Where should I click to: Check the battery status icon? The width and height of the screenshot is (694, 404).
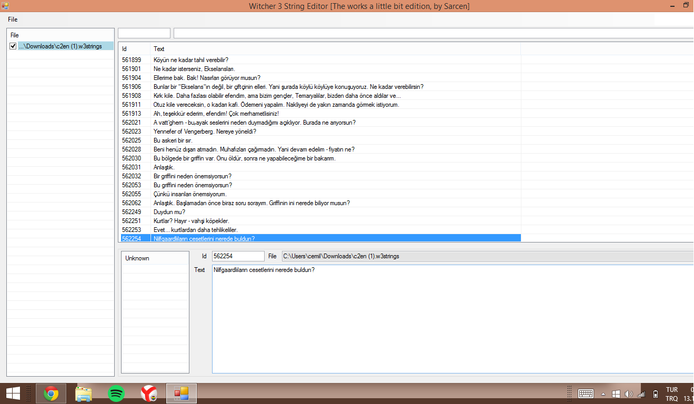pyautogui.click(x=655, y=393)
